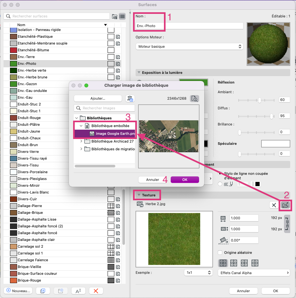Viewport: 296px width, 298px height.
Task: Adjust the Diffus slider handle
Action: [x=272, y=116]
